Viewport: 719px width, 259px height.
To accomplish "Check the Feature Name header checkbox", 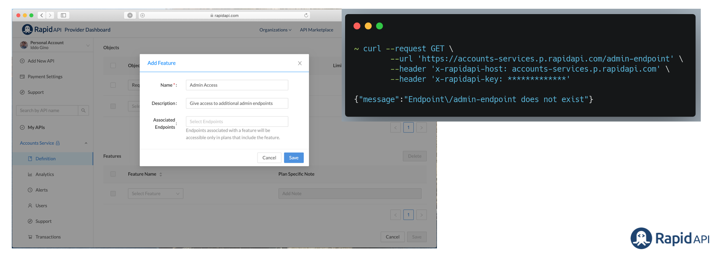I will [113, 174].
